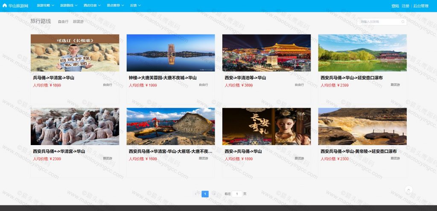Click title 西安->兵马俑->华山

tap(243, 151)
